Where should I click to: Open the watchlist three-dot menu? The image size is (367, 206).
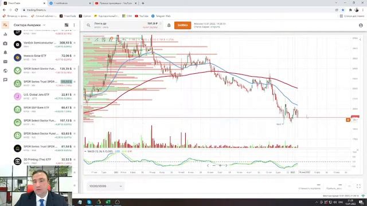click(74, 25)
